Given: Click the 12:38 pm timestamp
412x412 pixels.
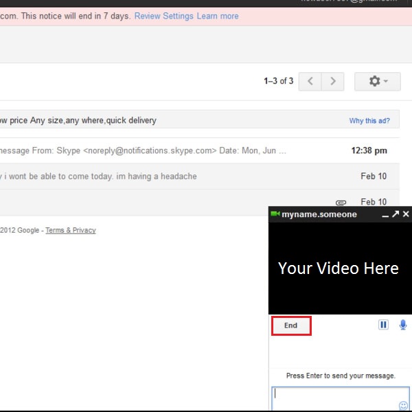Looking at the screenshot, I should pyautogui.click(x=369, y=150).
